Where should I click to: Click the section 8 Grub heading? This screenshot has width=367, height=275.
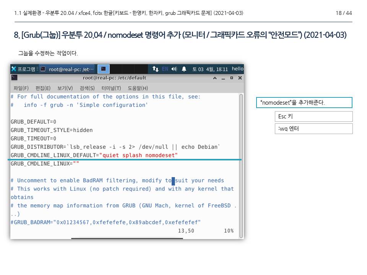click(x=180, y=35)
